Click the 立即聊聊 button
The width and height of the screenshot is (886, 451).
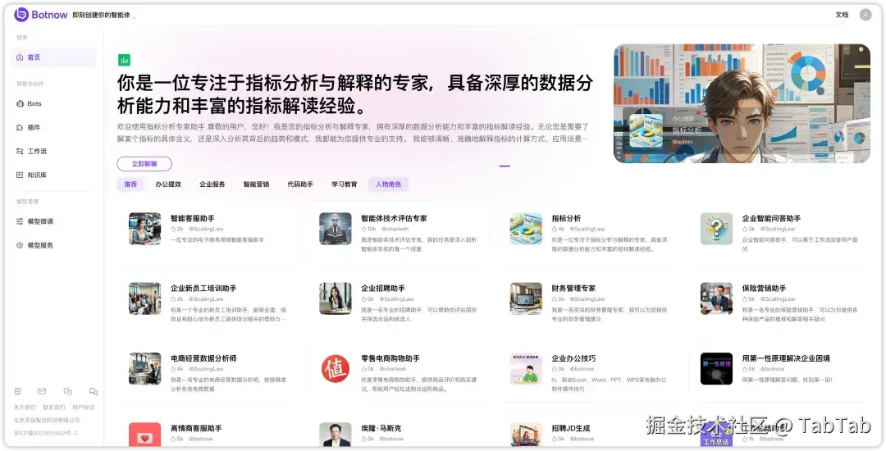144,164
